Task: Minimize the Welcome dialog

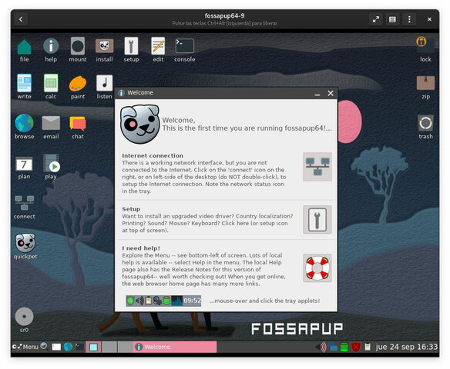Action: pos(317,94)
